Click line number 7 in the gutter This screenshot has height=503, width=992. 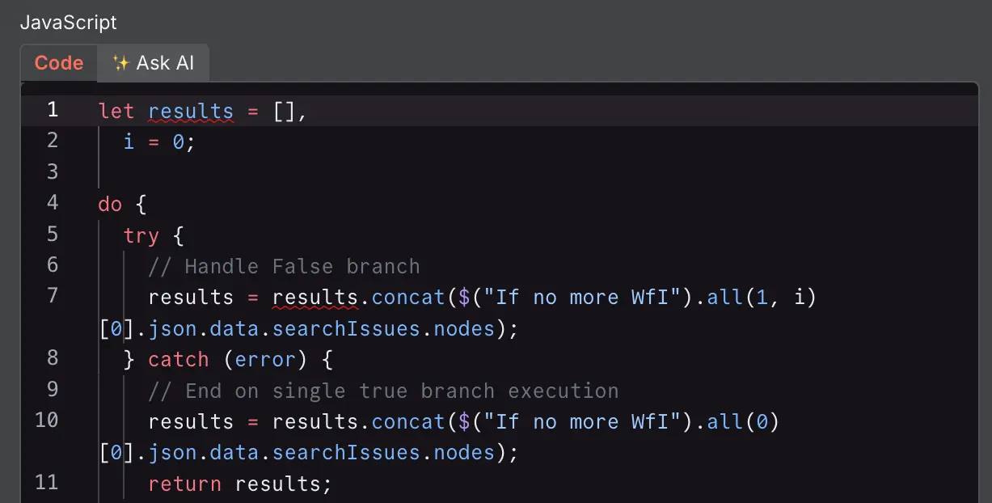[52, 295]
